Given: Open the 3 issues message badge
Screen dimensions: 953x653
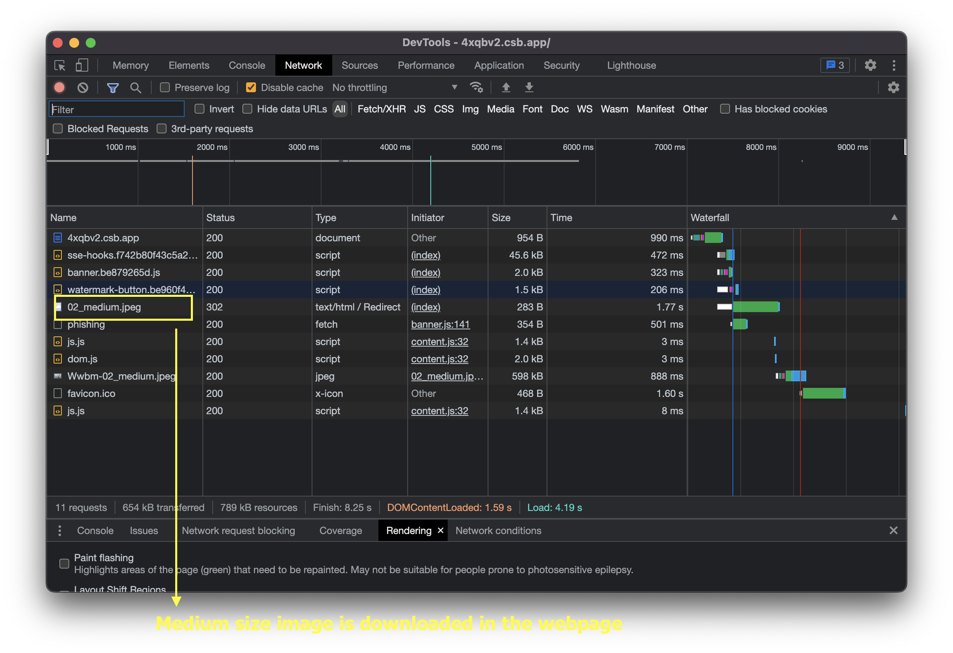Looking at the screenshot, I should click(835, 65).
